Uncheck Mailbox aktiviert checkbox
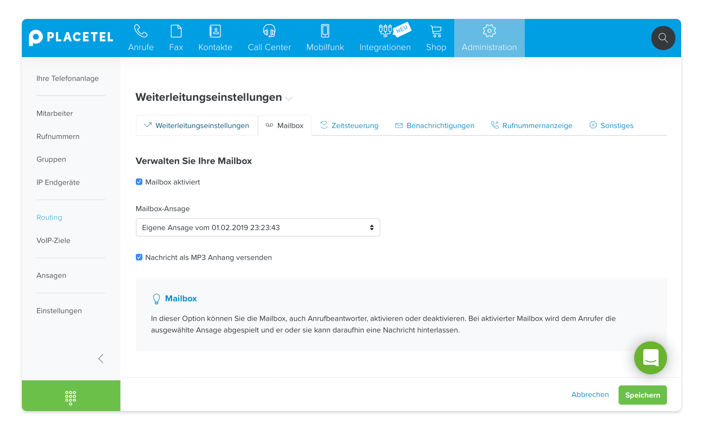Viewport: 703px width, 430px height. [139, 182]
